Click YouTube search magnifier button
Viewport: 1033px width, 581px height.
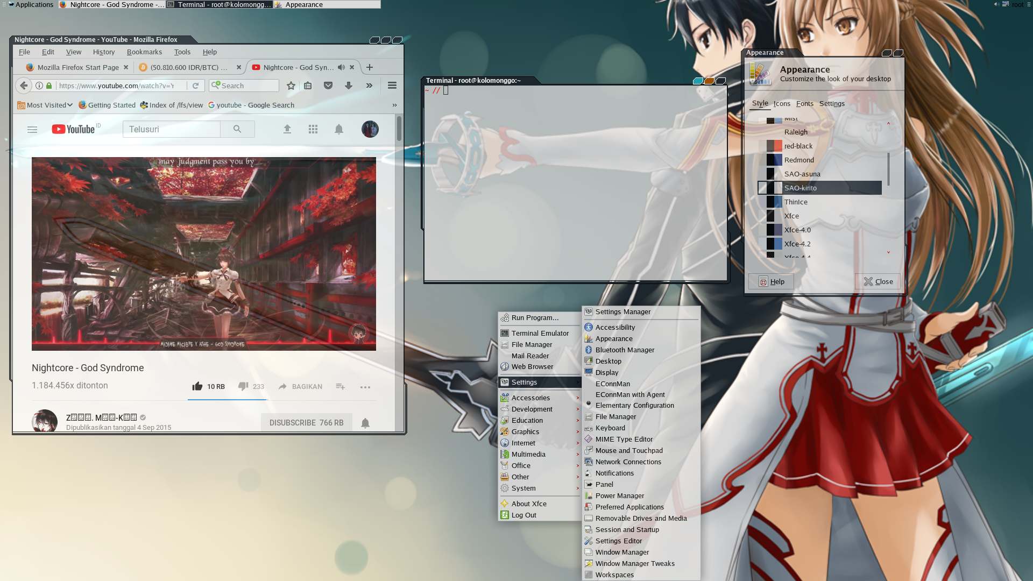[x=237, y=129]
